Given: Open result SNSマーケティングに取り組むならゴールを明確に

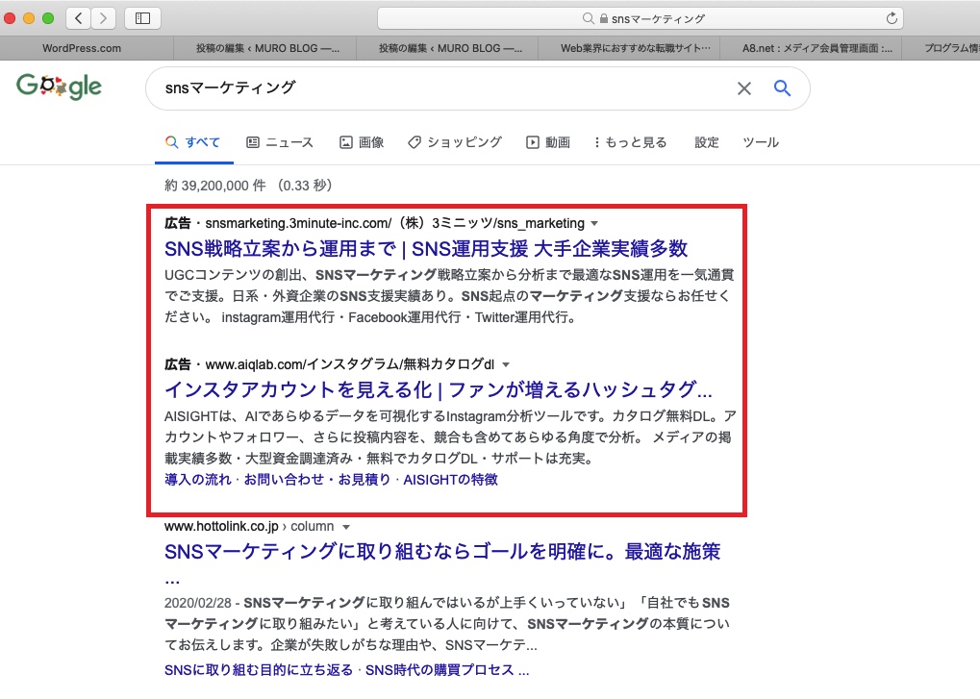Looking at the screenshot, I should point(442,552).
